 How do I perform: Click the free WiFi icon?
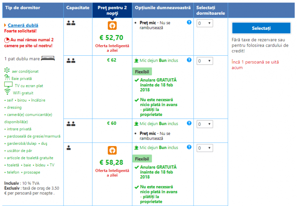pyautogui.click(x=7, y=92)
